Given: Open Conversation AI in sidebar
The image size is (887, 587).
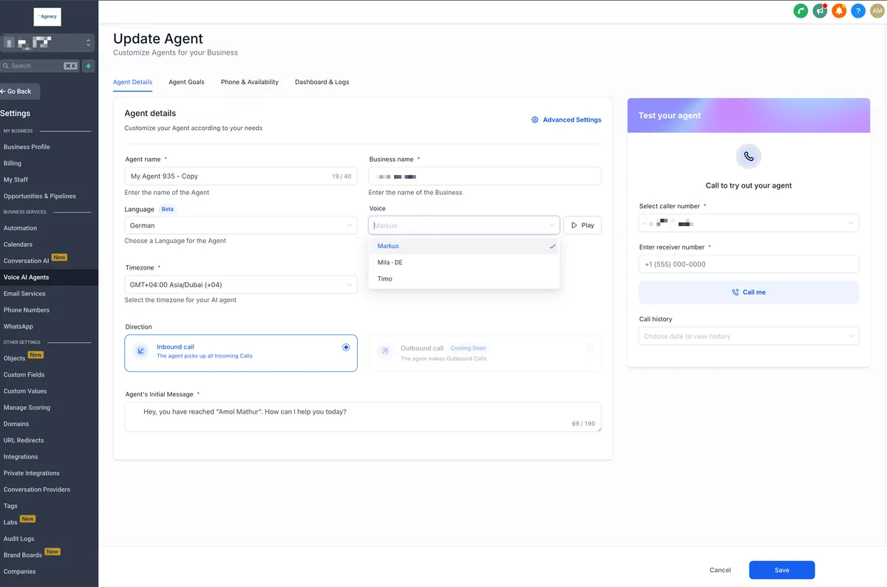Looking at the screenshot, I should point(27,261).
